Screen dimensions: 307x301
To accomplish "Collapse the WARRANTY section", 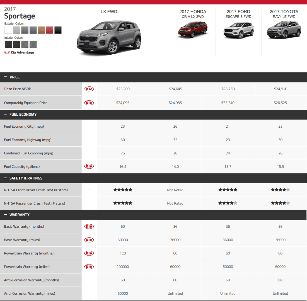I will tap(6, 215).
